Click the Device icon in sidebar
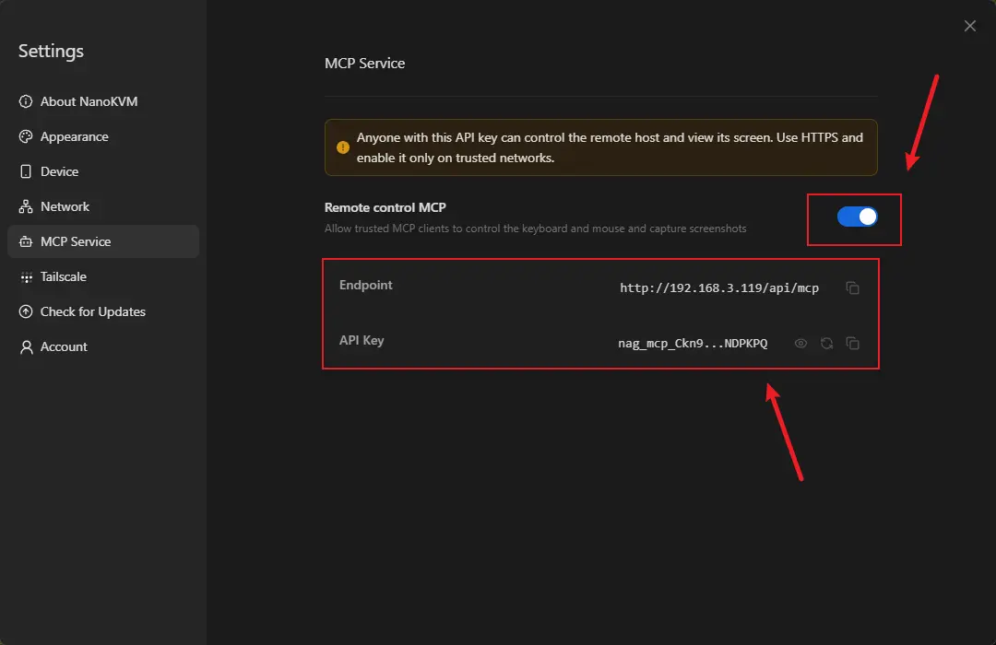The image size is (996, 645). (x=26, y=171)
